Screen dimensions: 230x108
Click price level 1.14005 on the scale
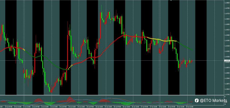click(227, 73)
